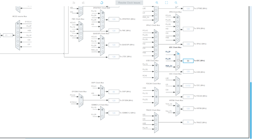The height and width of the screenshot is (139, 253).
Task: Select Cpu_Ck in the HRTIM Clock Mux
Action: [178, 113]
